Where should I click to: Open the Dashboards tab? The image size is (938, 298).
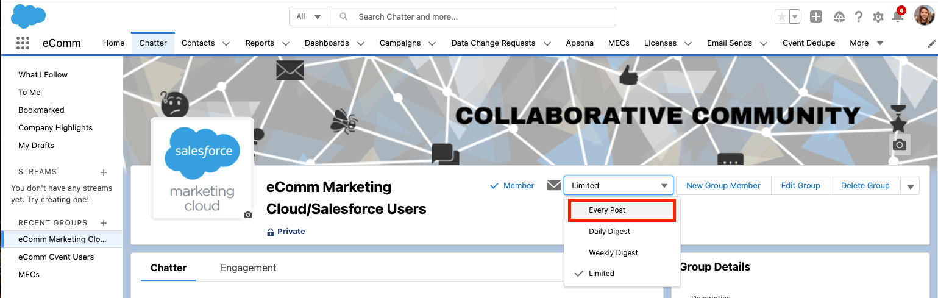327,43
